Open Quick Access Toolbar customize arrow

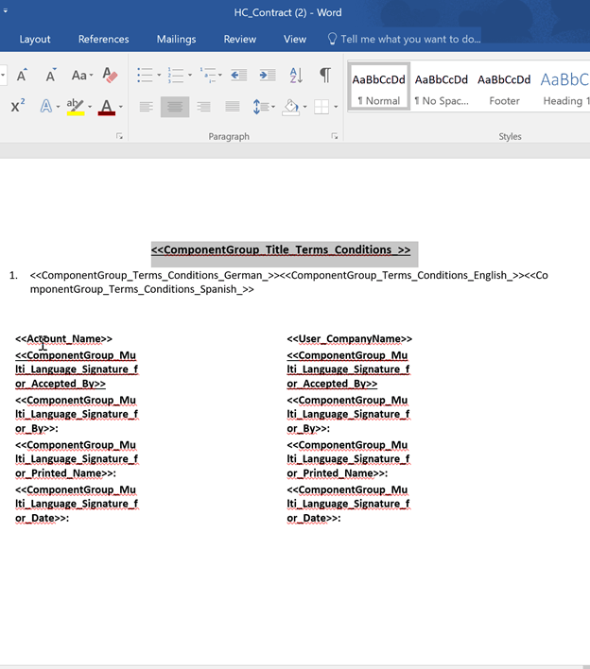point(5,11)
